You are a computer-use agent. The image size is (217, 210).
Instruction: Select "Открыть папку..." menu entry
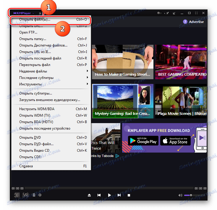51,39
